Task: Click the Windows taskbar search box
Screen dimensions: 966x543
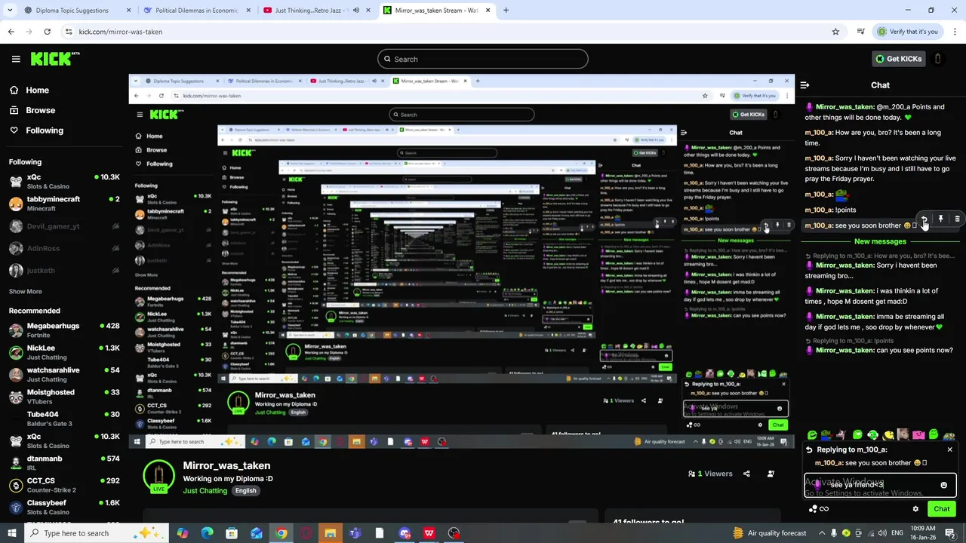Action: [98, 533]
